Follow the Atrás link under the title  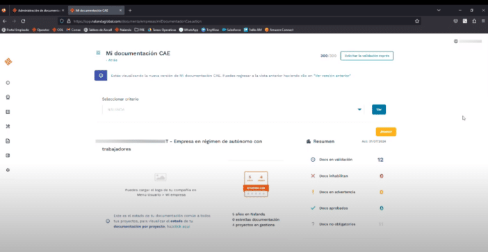(x=112, y=60)
